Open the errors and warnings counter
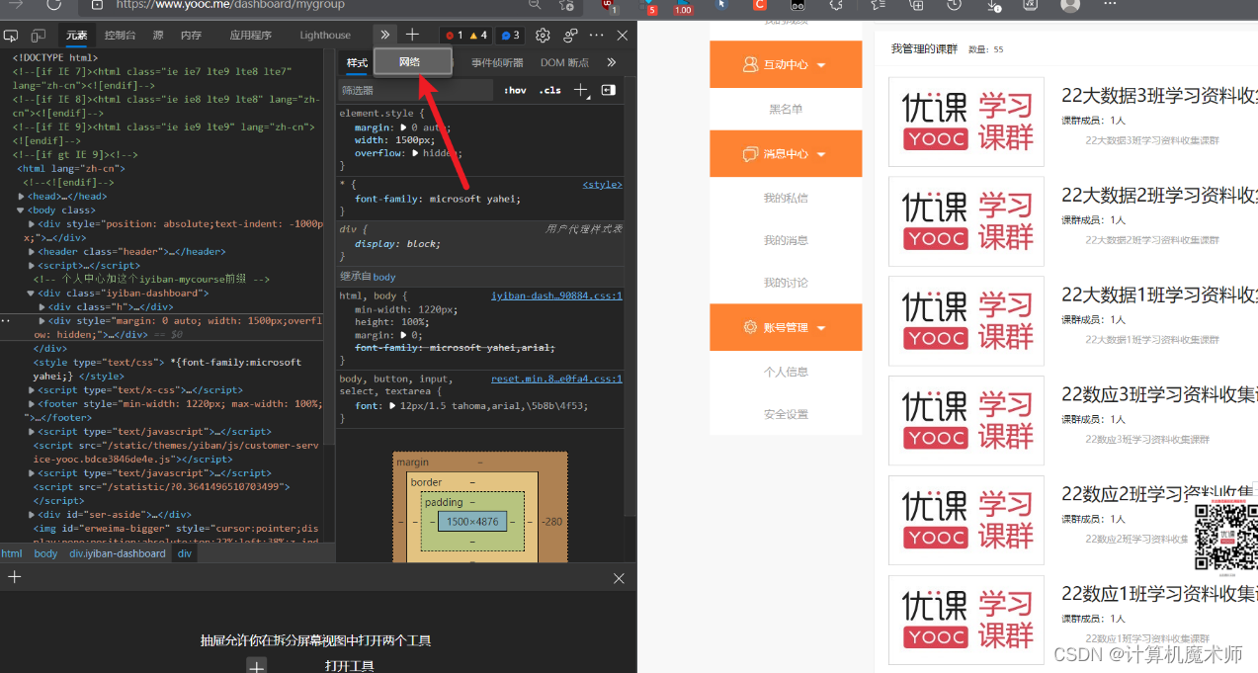This screenshot has width=1258, height=673. [x=466, y=36]
